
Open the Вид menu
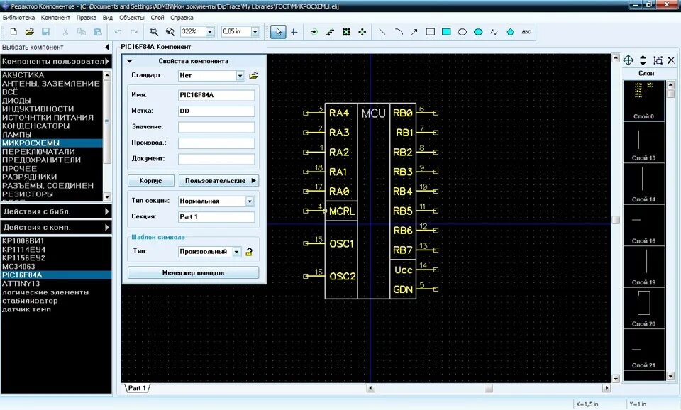108,18
